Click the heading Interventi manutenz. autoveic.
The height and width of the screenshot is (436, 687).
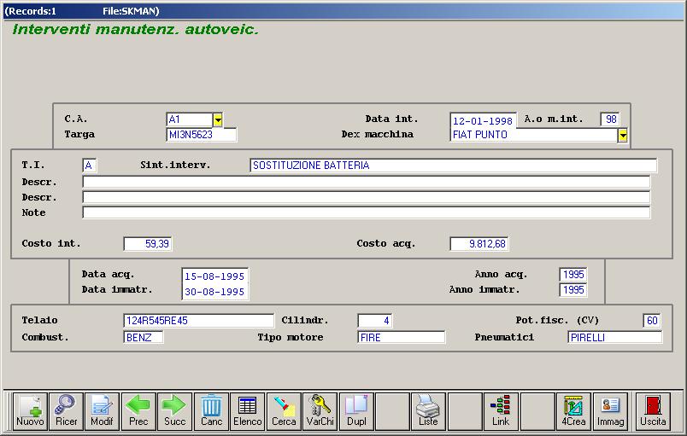click(x=136, y=29)
